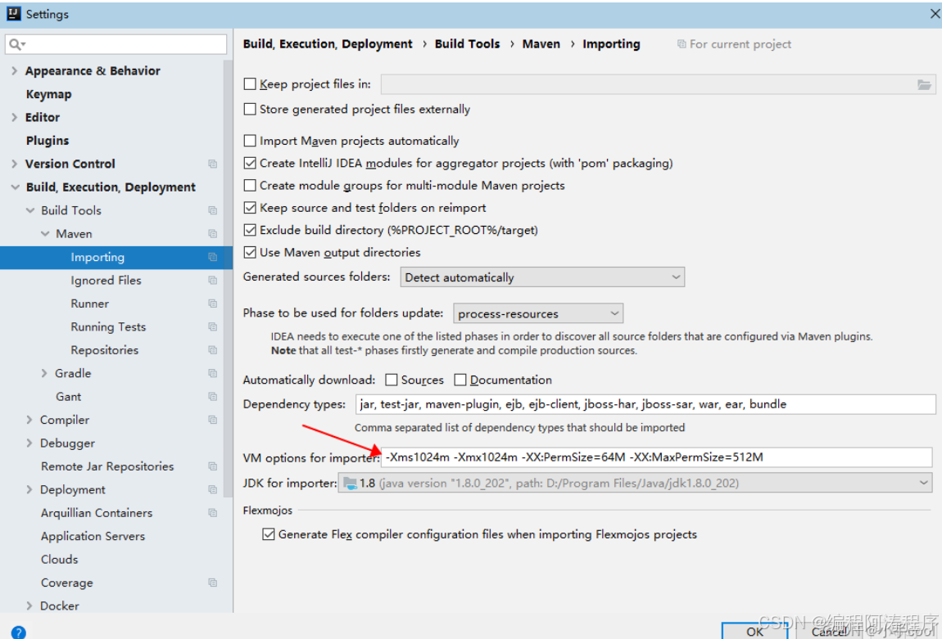Open the JDK for importer dropdown

[635, 483]
